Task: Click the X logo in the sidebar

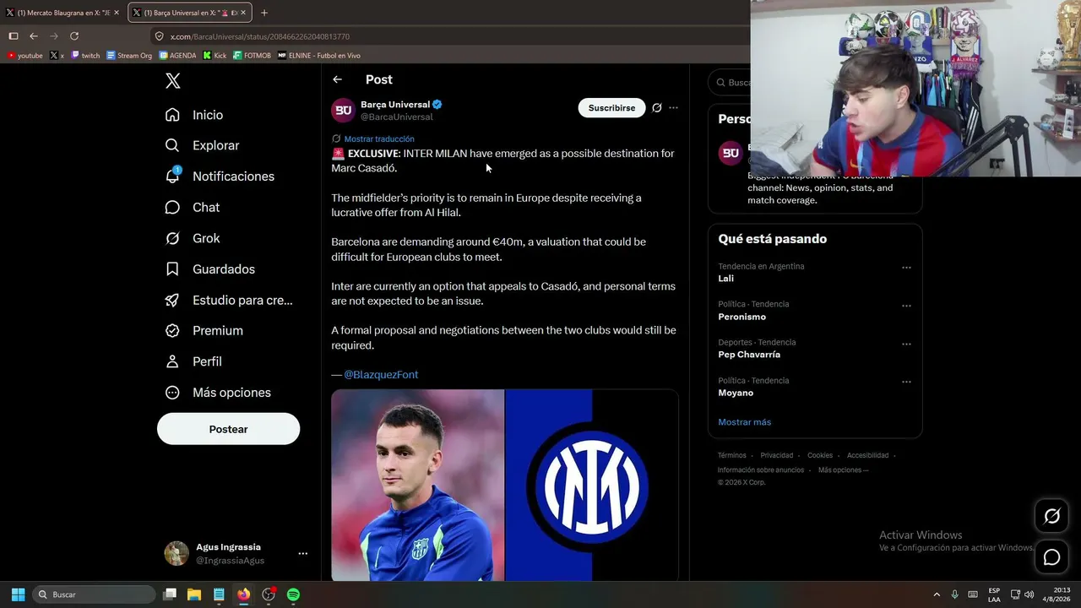Action: (172, 81)
